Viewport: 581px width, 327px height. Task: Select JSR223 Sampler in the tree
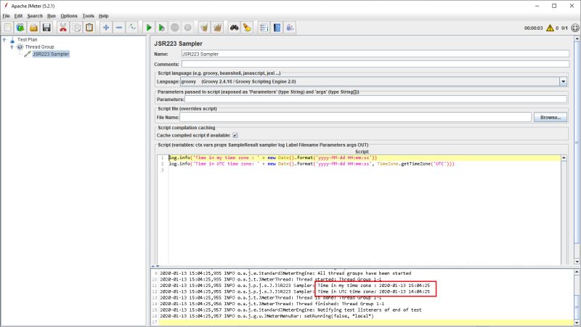pyautogui.click(x=51, y=54)
